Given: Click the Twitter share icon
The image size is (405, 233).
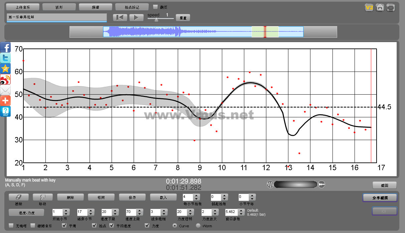Looking at the screenshot, I should click(x=5, y=58).
